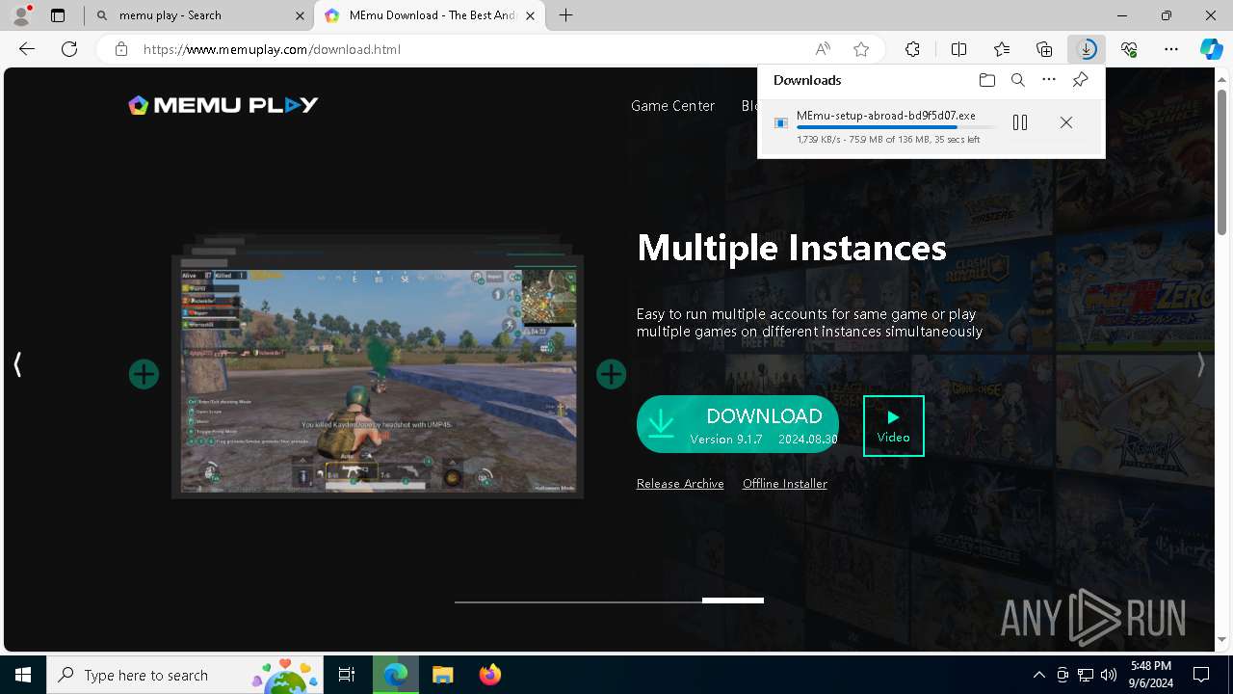This screenshot has height=694, width=1233.
Task: Open Collections in toolbar
Action: [1044, 49]
